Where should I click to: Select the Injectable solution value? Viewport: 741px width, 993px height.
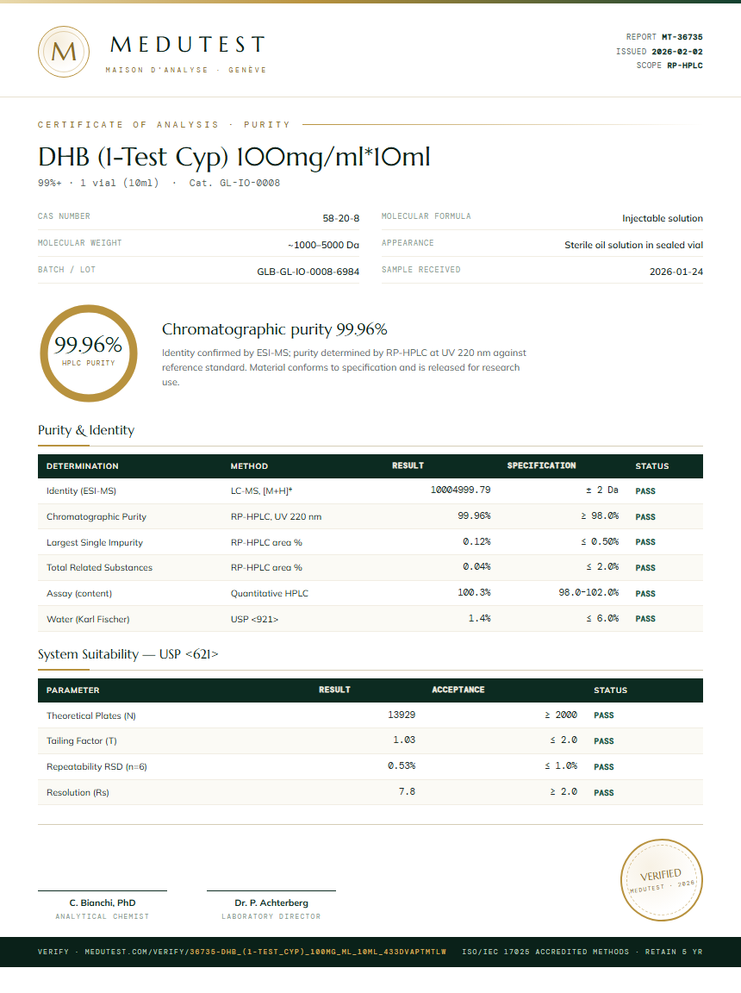click(x=663, y=218)
